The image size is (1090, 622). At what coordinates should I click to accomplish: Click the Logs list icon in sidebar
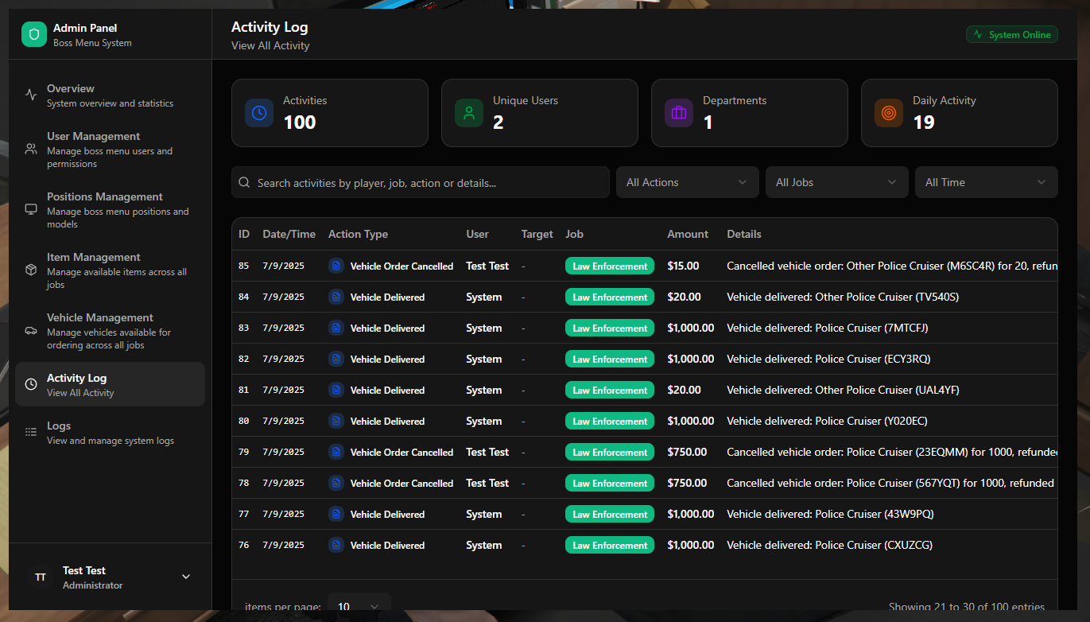click(x=30, y=432)
